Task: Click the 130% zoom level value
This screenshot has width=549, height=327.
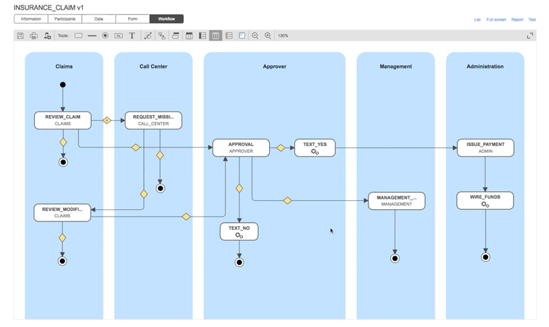Action: tap(283, 36)
